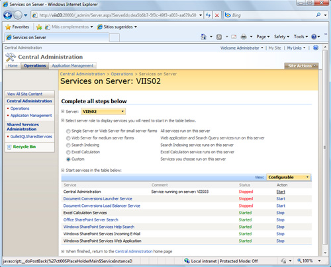Open Windows SharePoint Services Help Search link
Image resolution: width=331 pixels, height=267 pixels.
(99, 227)
